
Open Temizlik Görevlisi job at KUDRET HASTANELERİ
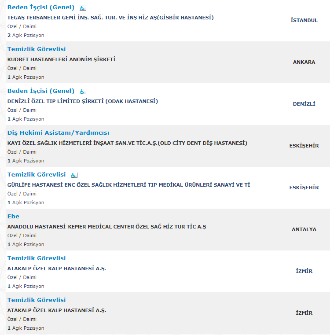(37, 49)
